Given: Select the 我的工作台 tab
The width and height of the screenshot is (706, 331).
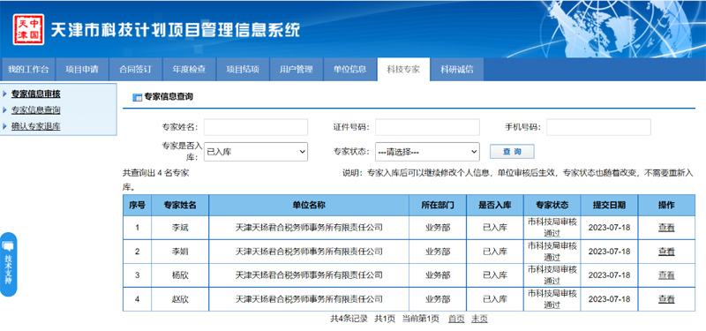Looking at the screenshot, I should tap(28, 70).
